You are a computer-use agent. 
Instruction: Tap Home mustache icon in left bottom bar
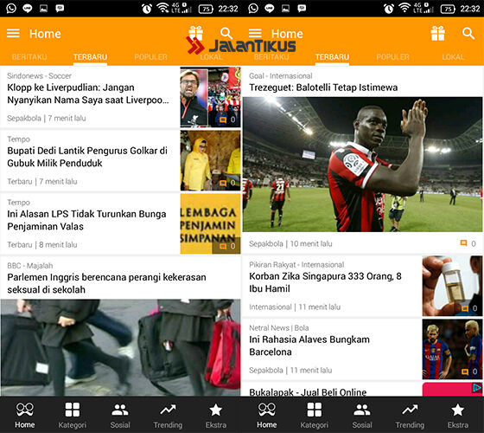[x=25, y=410]
